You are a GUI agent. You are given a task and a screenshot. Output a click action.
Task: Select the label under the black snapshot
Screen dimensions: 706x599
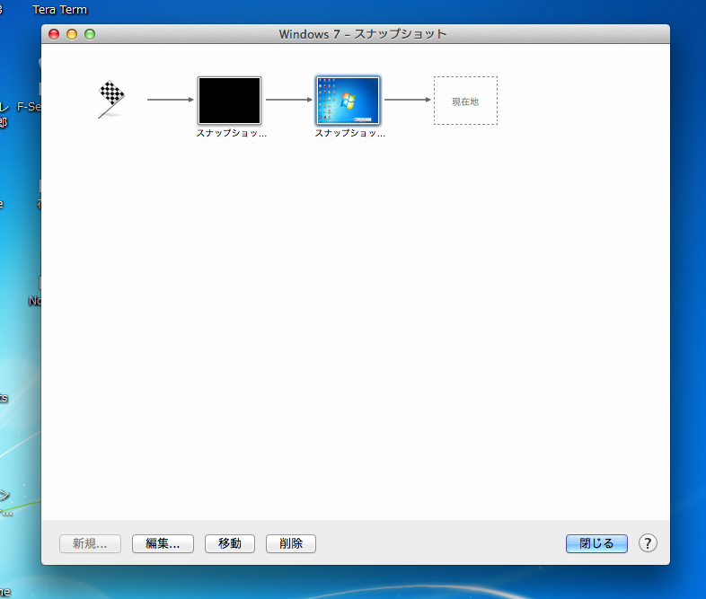pyautogui.click(x=232, y=133)
